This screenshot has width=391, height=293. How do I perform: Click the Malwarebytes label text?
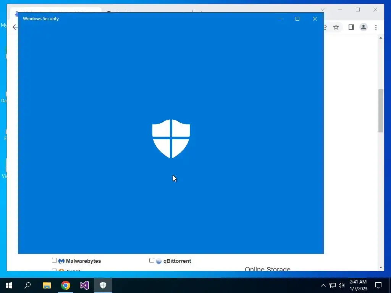(83, 261)
